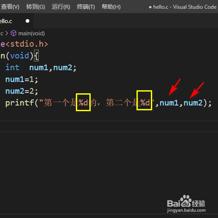218x218 pixels.
Task: Click the second %d in the printf string
Action: [145, 102]
